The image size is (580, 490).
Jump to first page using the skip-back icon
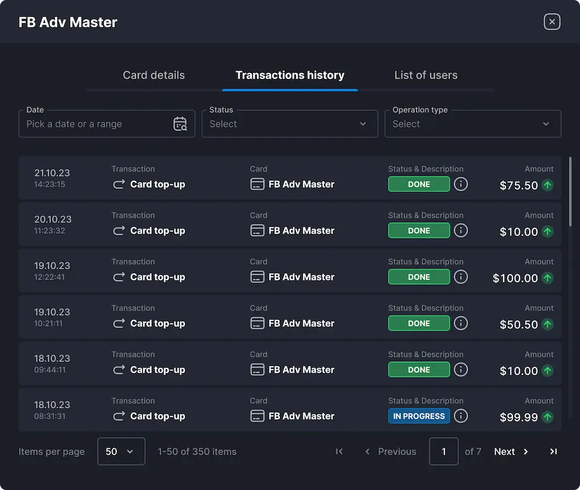[339, 452]
